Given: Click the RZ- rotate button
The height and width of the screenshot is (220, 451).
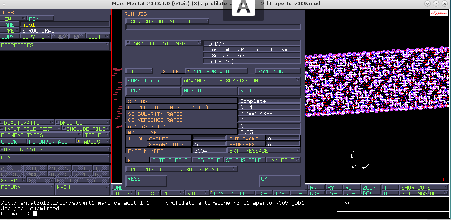Looking at the screenshot, I should (x=351, y=193).
